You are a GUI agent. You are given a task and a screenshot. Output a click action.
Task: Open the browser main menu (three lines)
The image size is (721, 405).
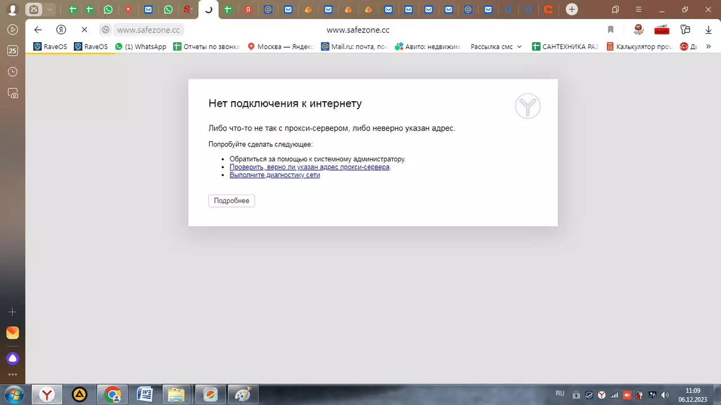pyautogui.click(x=638, y=10)
